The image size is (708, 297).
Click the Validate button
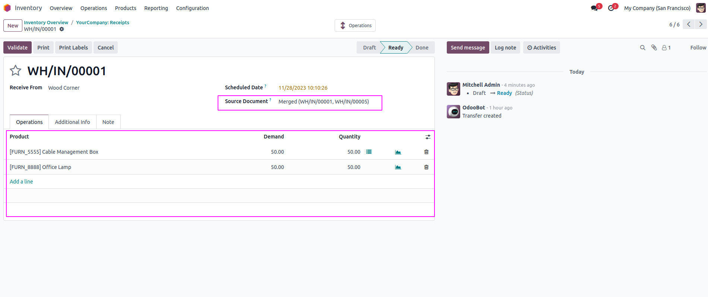[x=18, y=48]
